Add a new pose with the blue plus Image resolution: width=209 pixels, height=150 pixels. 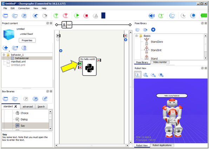click(153, 30)
